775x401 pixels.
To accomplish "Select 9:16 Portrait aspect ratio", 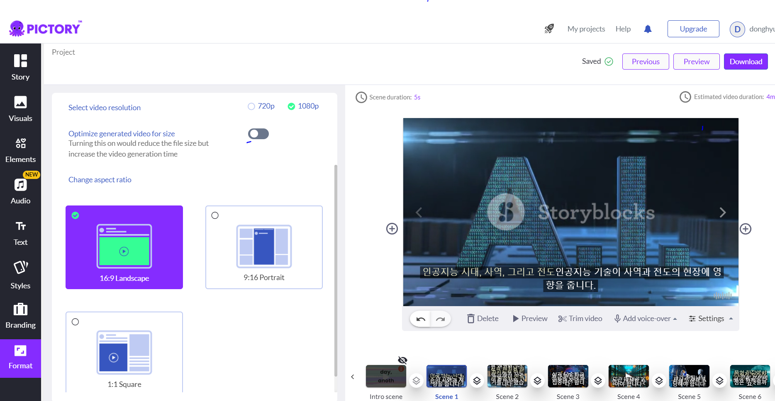I will tap(264, 247).
